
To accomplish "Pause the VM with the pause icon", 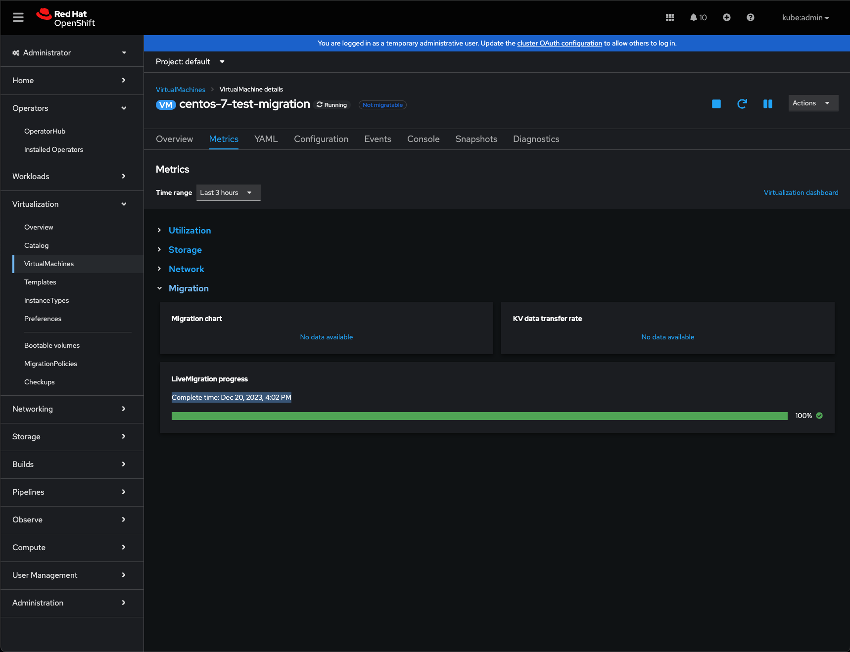I will pos(767,104).
